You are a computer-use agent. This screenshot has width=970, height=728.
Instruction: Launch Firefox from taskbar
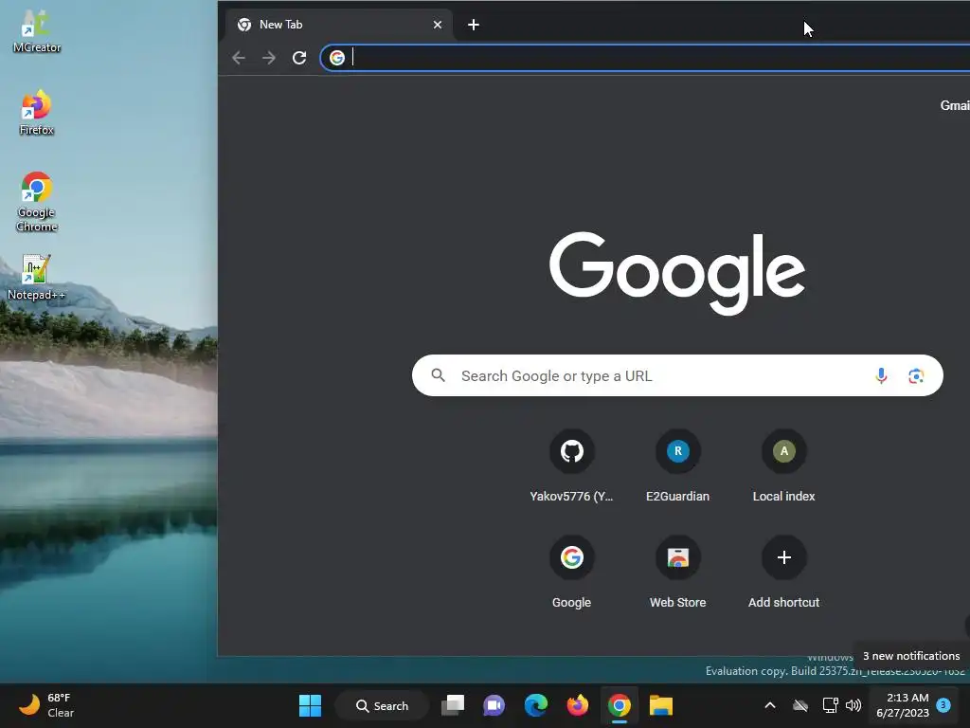578,705
